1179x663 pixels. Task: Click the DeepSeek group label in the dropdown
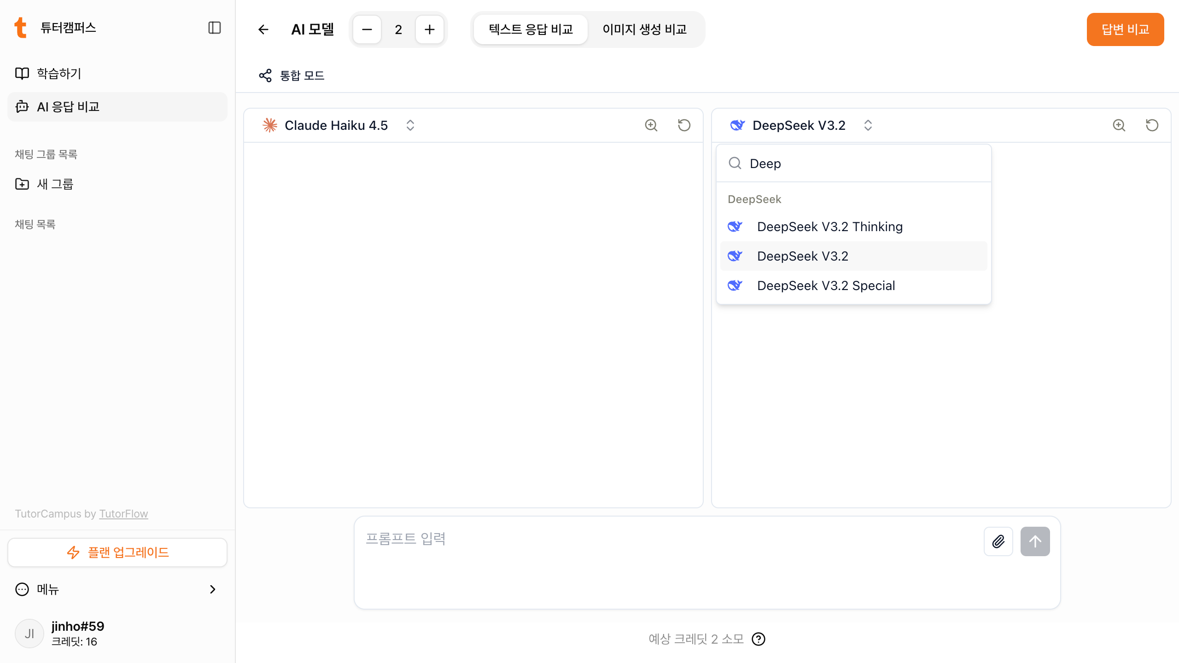click(754, 199)
